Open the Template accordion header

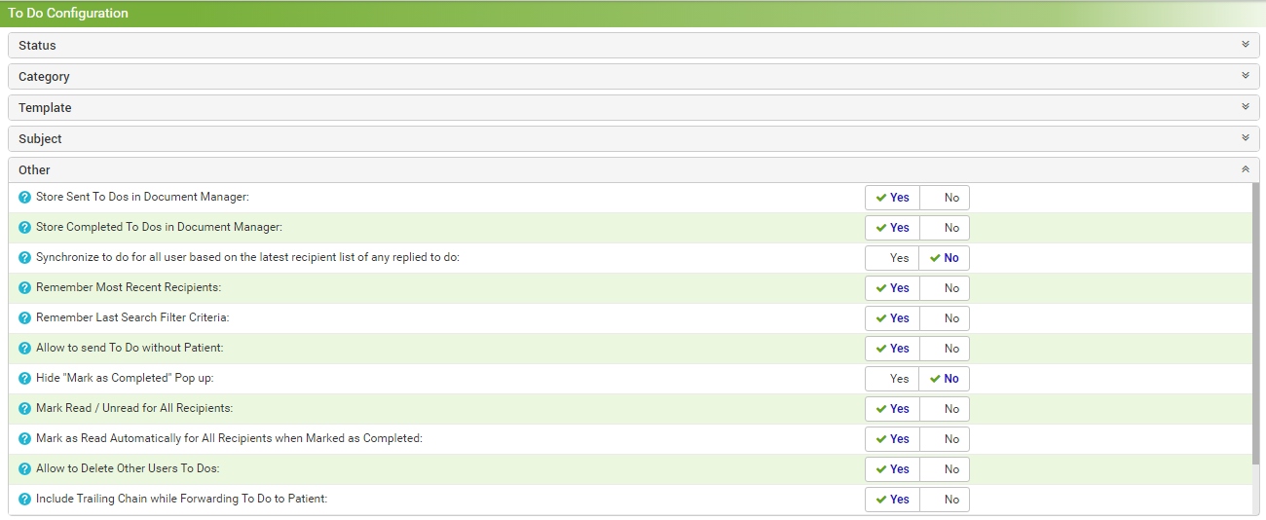634,108
